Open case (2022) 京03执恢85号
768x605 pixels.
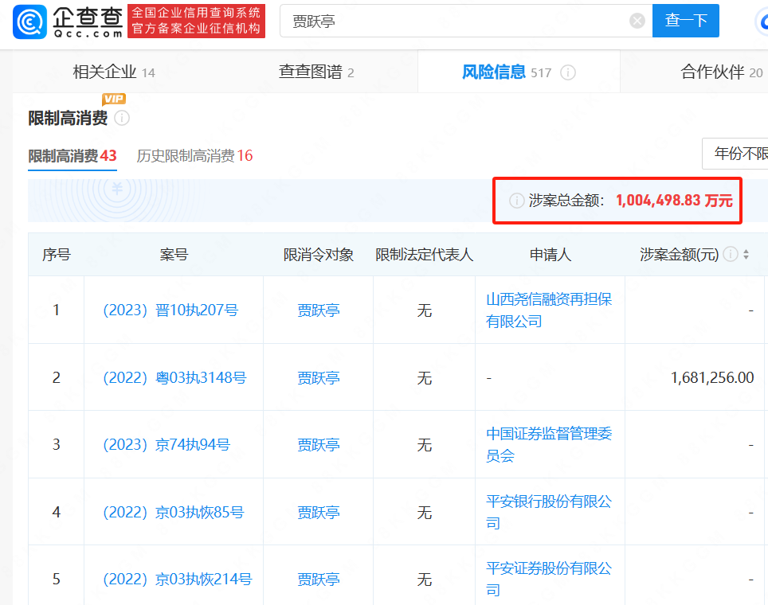pyautogui.click(x=174, y=512)
